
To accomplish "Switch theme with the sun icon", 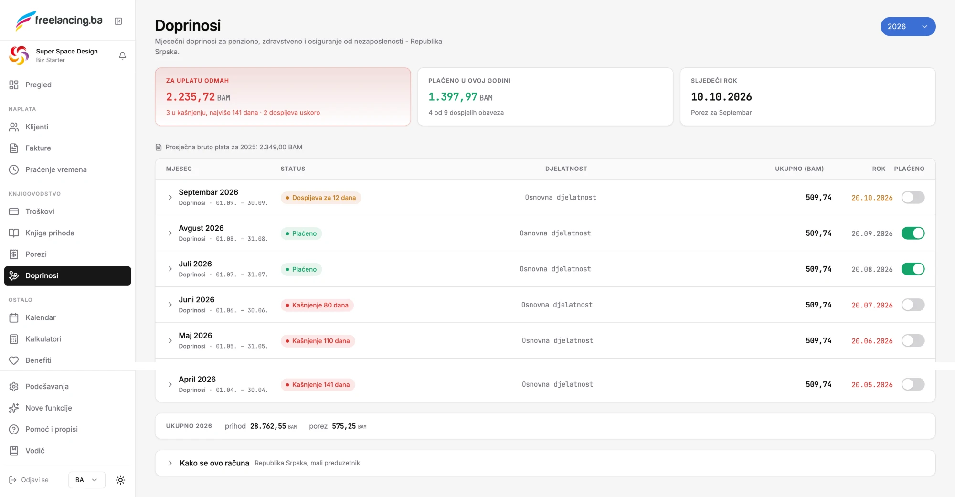I will click(x=120, y=480).
